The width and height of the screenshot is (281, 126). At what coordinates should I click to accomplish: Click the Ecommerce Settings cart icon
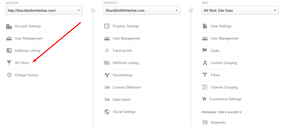[x=204, y=99]
